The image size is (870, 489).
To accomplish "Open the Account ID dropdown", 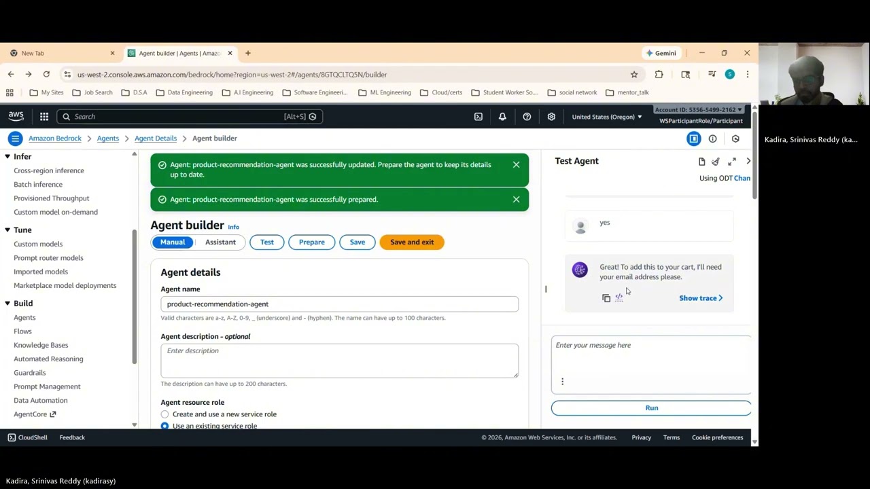I will (698, 110).
